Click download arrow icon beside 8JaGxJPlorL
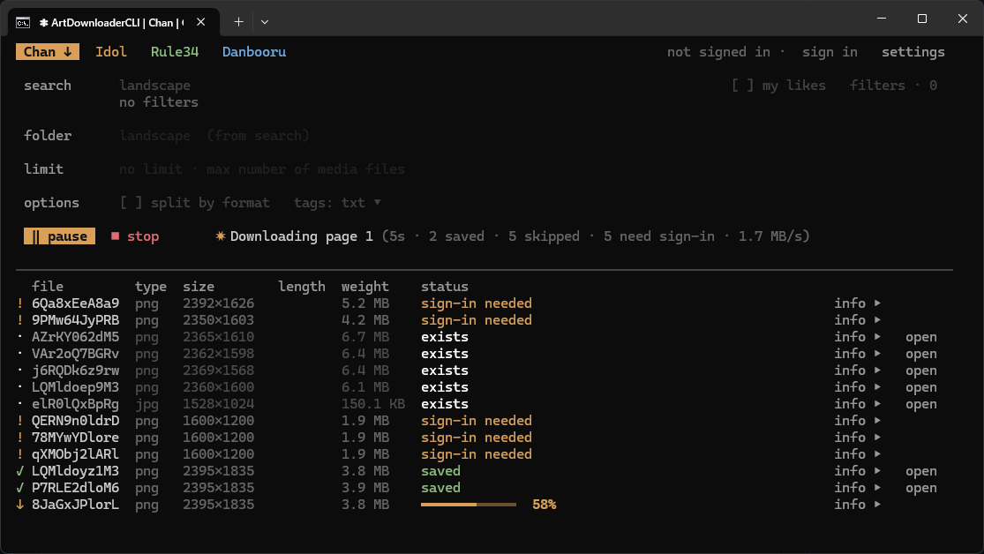 [20, 505]
